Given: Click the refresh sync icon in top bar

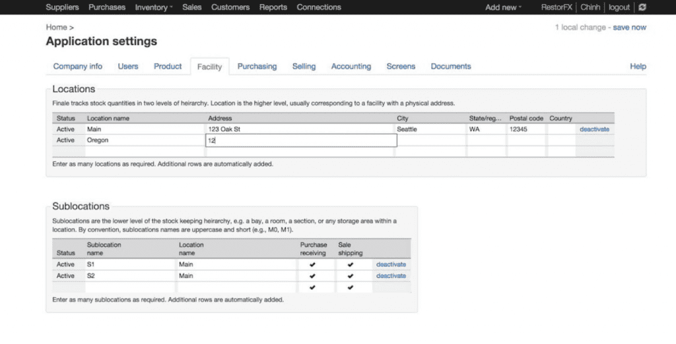Looking at the screenshot, I should pos(642,7).
